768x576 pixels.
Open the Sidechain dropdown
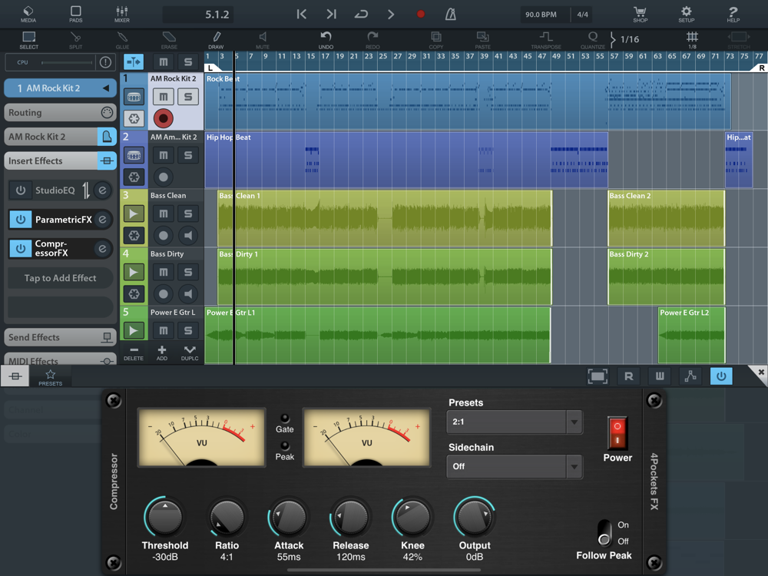pos(514,466)
